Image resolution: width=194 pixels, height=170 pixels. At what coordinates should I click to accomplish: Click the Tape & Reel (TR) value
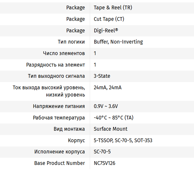coord(113,8)
